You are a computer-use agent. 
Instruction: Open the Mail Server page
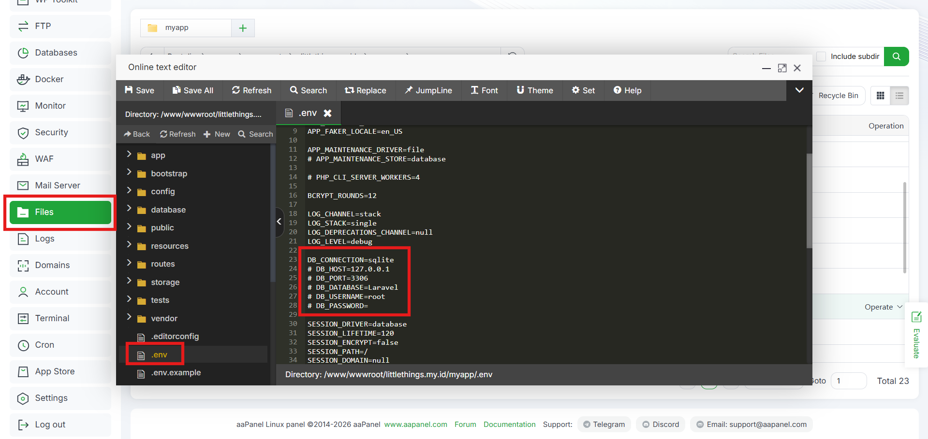point(60,185)
